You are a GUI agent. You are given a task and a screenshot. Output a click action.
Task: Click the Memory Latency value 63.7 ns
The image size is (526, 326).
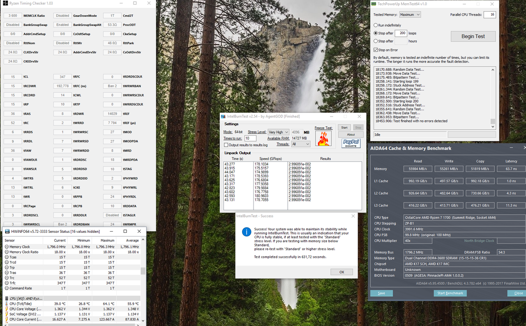pyautogui.click(x=511, y=169)
